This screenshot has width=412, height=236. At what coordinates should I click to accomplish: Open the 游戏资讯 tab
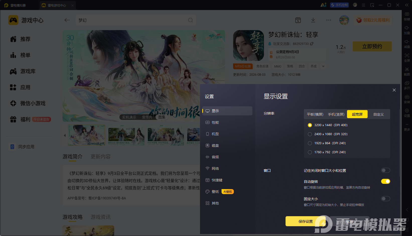click(x=101, y=217)
